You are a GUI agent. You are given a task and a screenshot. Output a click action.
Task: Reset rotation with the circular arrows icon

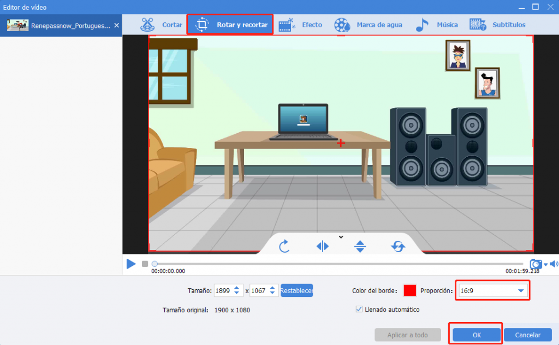pos(398,246)
